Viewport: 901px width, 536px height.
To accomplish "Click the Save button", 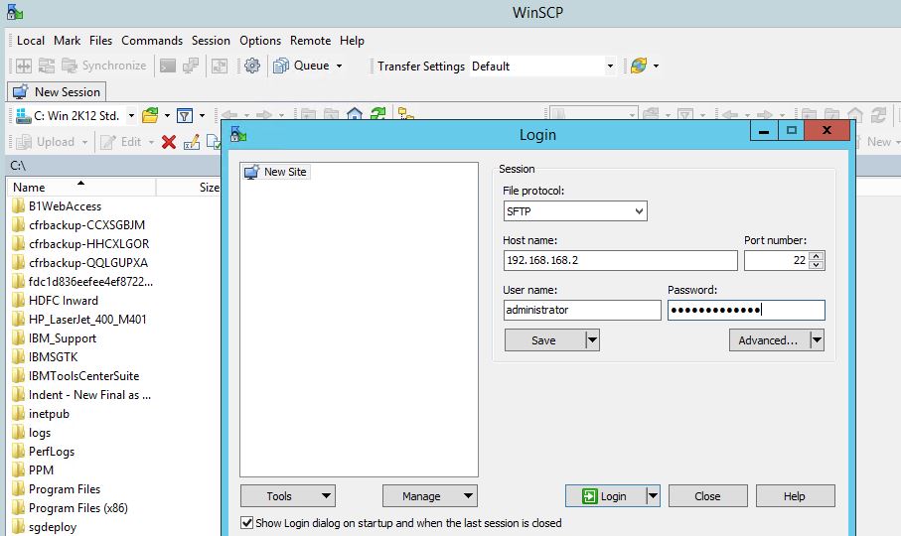I will coord(543,340).
